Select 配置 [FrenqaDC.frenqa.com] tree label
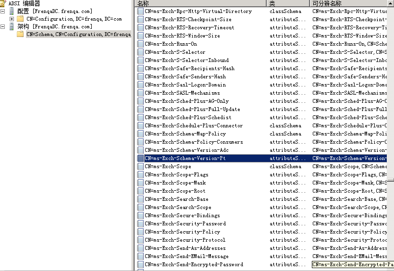394x271 pixels. coord(55,12)
